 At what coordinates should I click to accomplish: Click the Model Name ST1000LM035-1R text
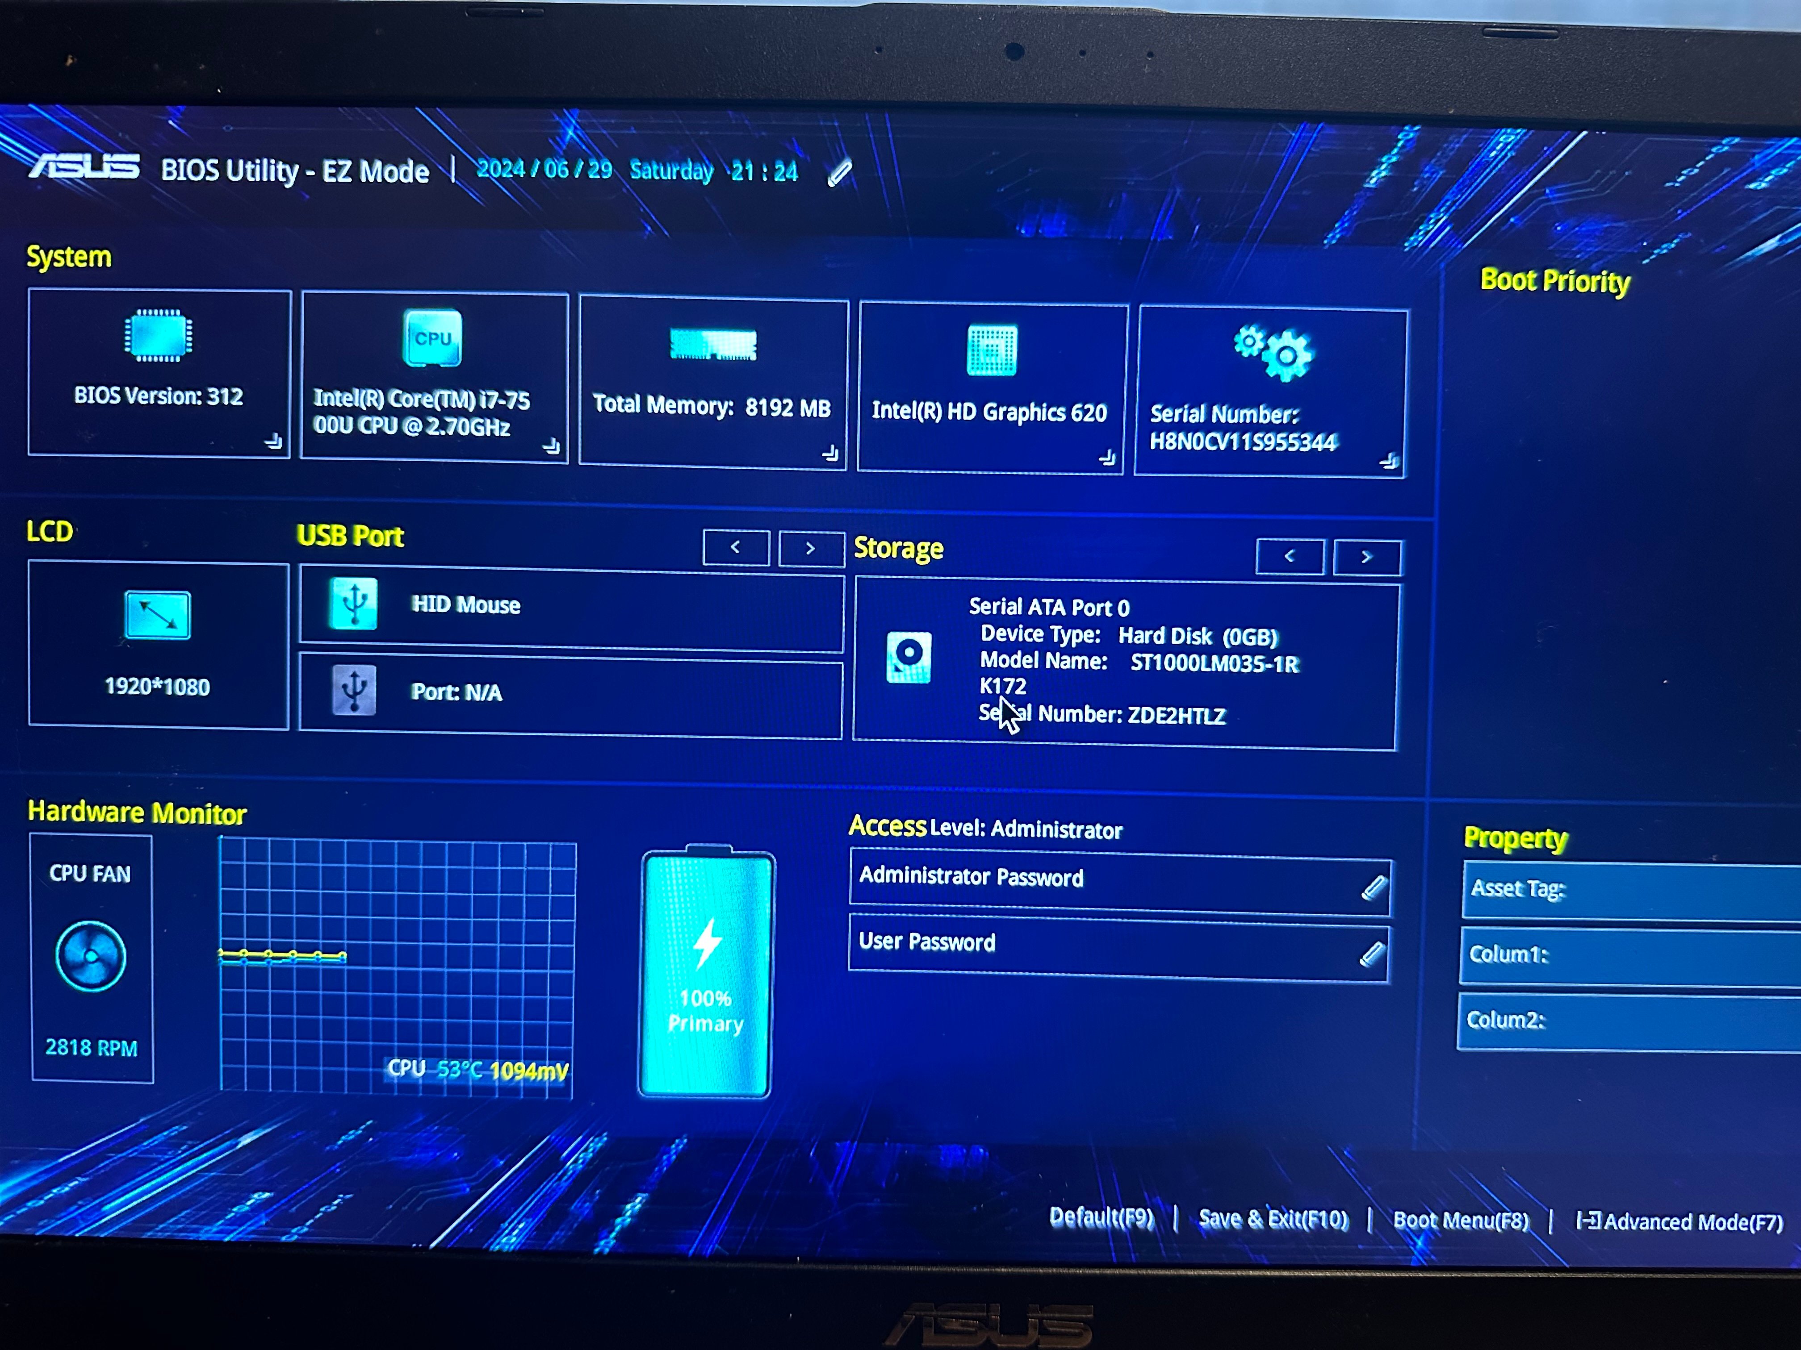click(1139, 662)
